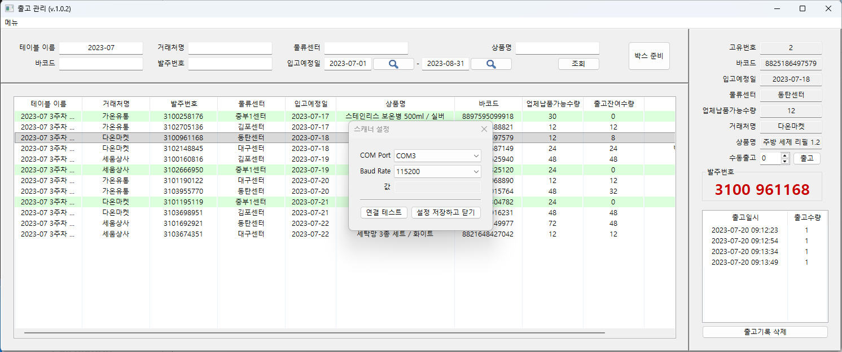Sort by 물류센터 column header
Viewport: 842px width, 352px height.
point(252,104)
